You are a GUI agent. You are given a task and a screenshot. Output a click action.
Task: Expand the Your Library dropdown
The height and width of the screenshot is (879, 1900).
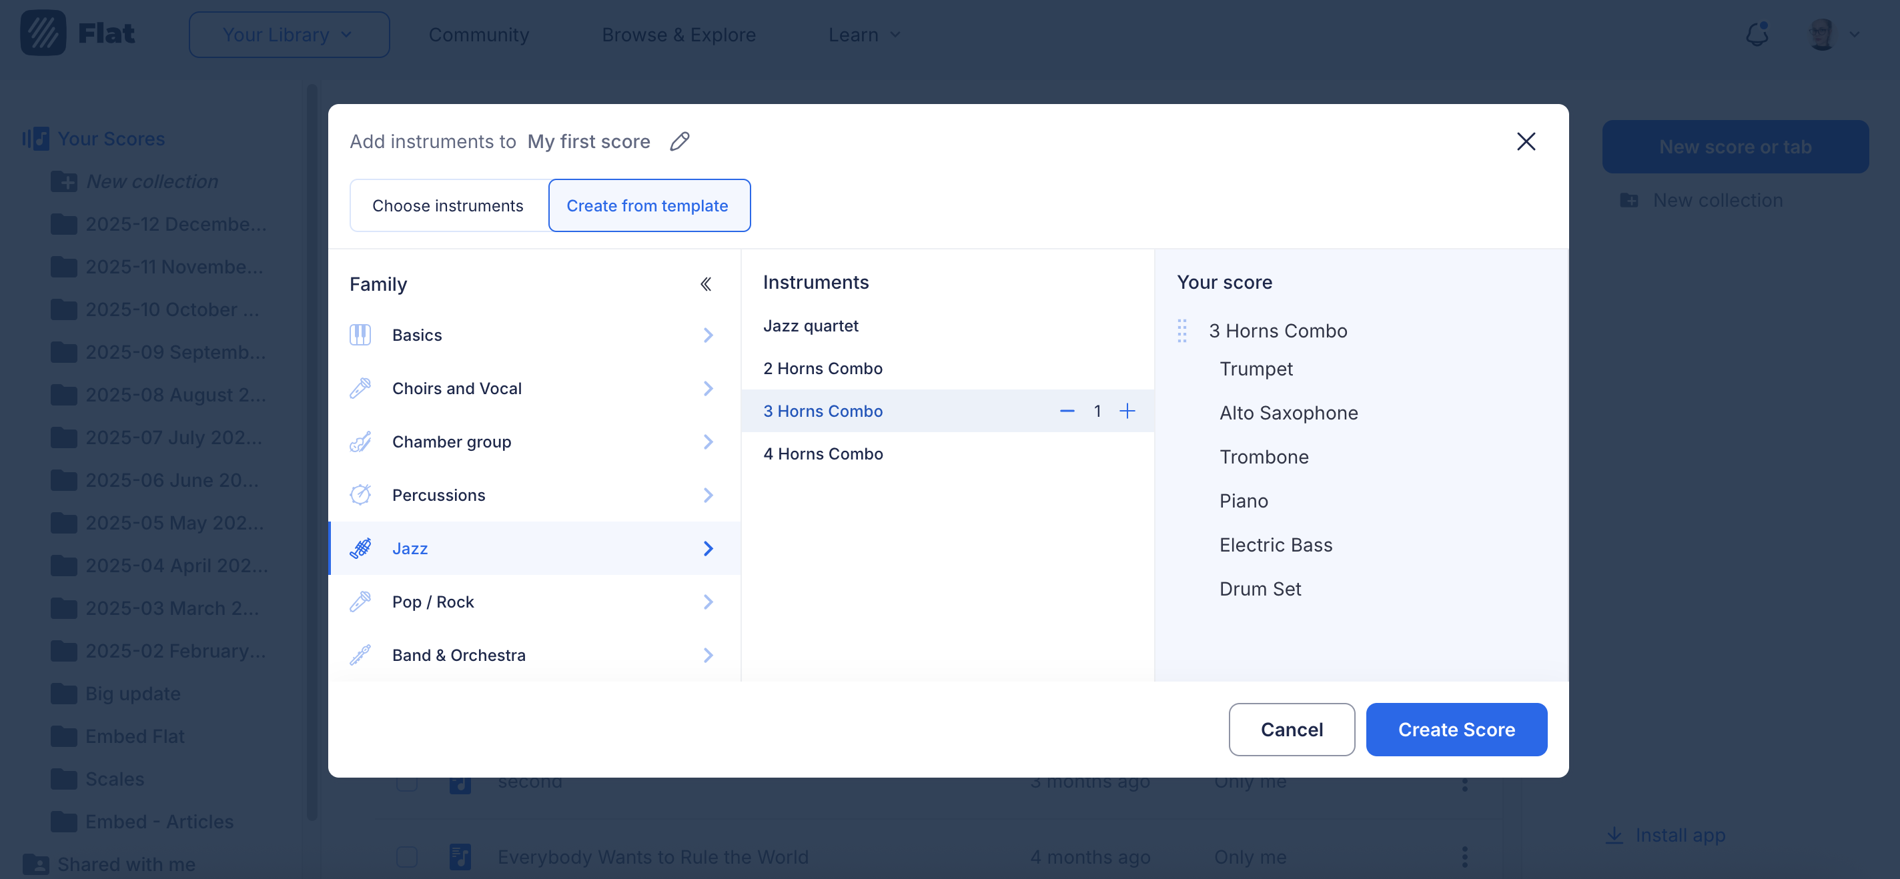pos(288,34)
